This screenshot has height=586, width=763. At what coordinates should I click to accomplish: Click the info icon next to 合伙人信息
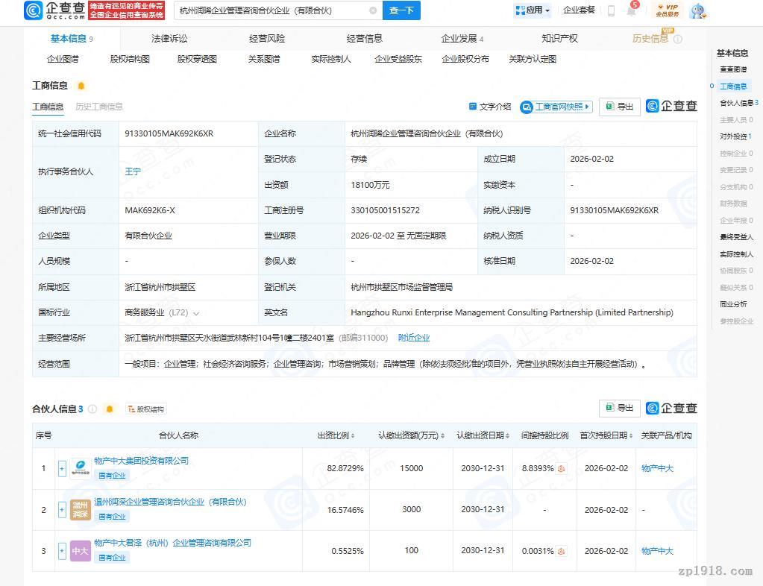pos(92,409)
